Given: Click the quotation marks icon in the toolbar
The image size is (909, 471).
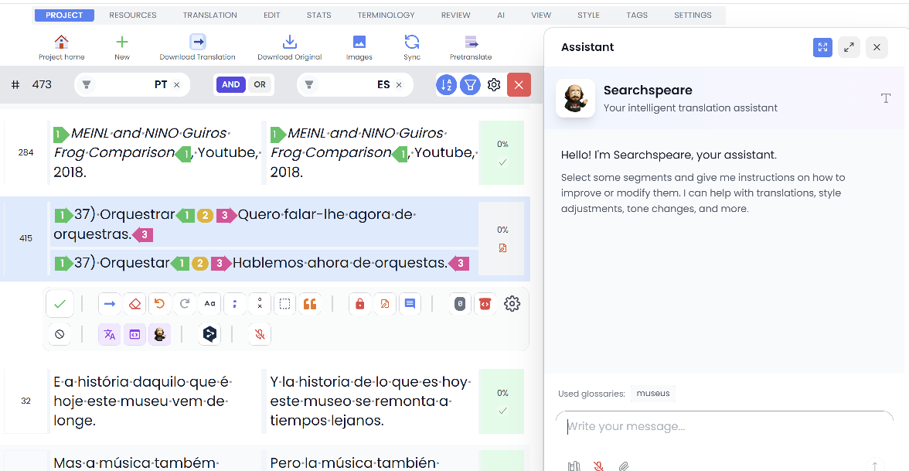Looking at the screenshot, I should pyautogui.click(x=309, y=303).
